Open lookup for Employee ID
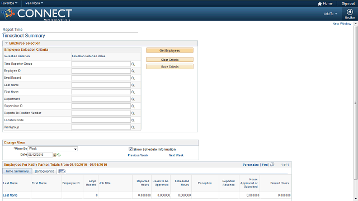 [133, 71]
